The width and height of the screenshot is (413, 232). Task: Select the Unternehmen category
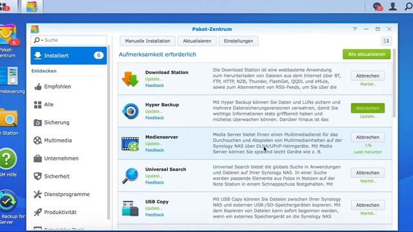click(x=69, y=159)
